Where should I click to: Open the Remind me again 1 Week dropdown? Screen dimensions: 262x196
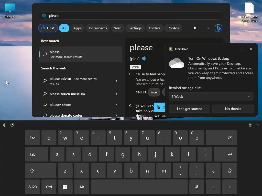click(211, 96)
